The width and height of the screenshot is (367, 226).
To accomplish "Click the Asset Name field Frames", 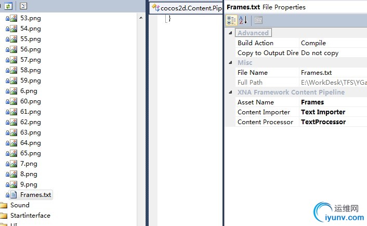I will pos(312,102).
